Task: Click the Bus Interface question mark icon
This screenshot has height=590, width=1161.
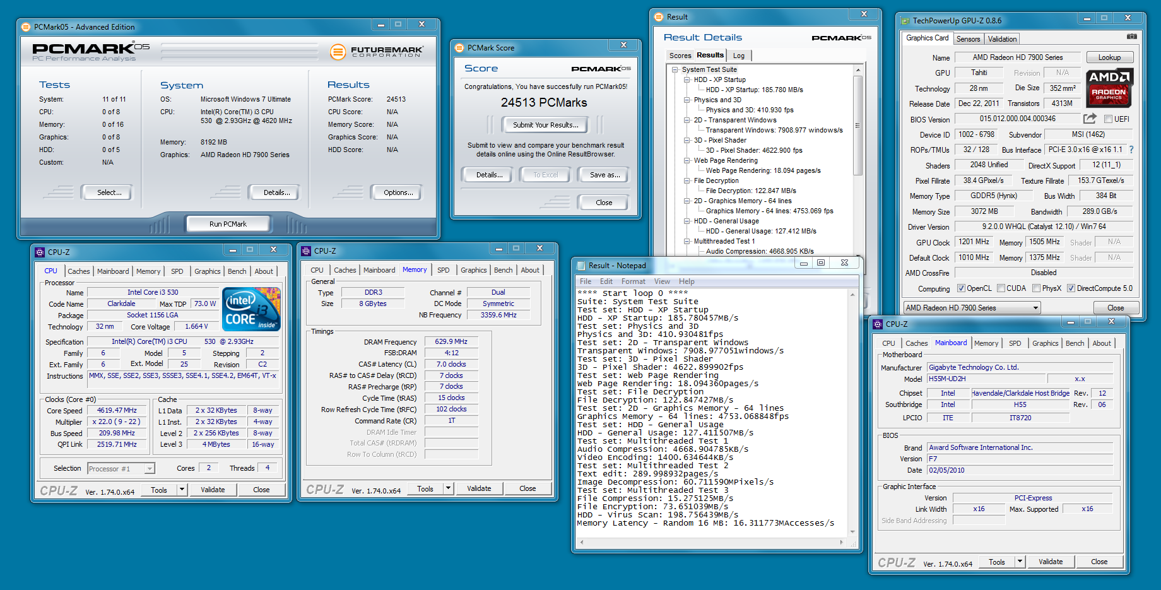Action: (x=1131, y=150)
